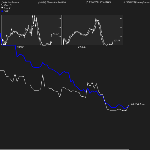Click the 'OBV' legend label

click(6, 11)
